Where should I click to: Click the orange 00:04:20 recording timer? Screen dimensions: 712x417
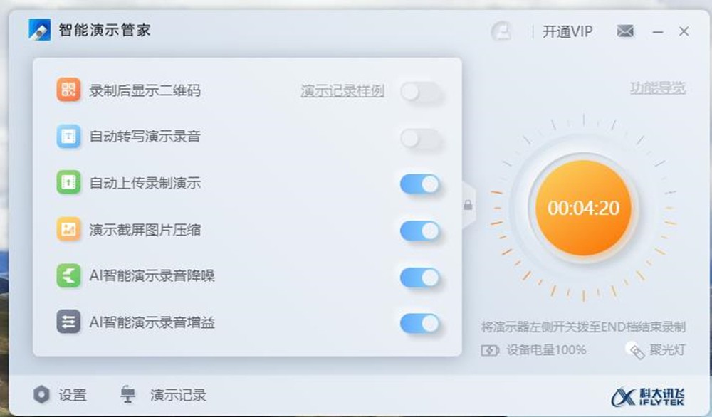584,208
